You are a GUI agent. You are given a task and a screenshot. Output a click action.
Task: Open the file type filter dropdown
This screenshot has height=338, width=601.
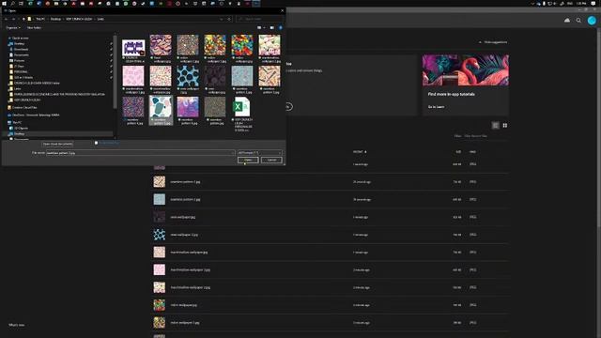[260, 152]
